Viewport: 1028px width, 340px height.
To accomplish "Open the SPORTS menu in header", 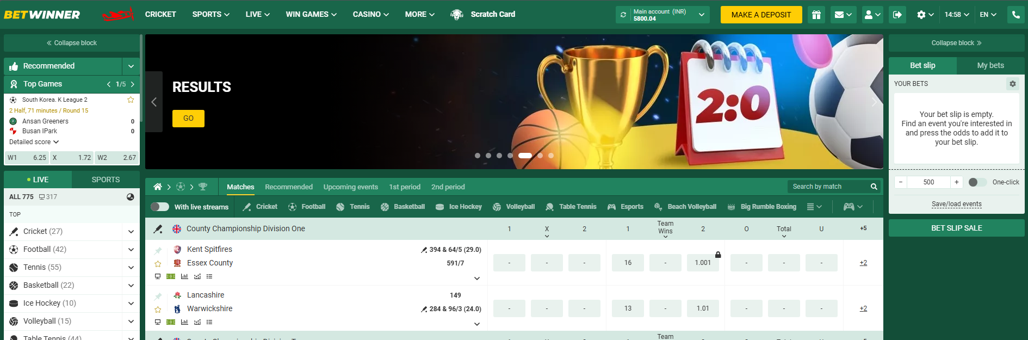I will (211, 14).
